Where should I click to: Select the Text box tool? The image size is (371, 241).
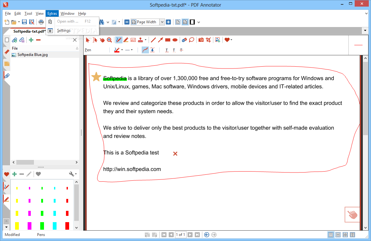[133, 40]
